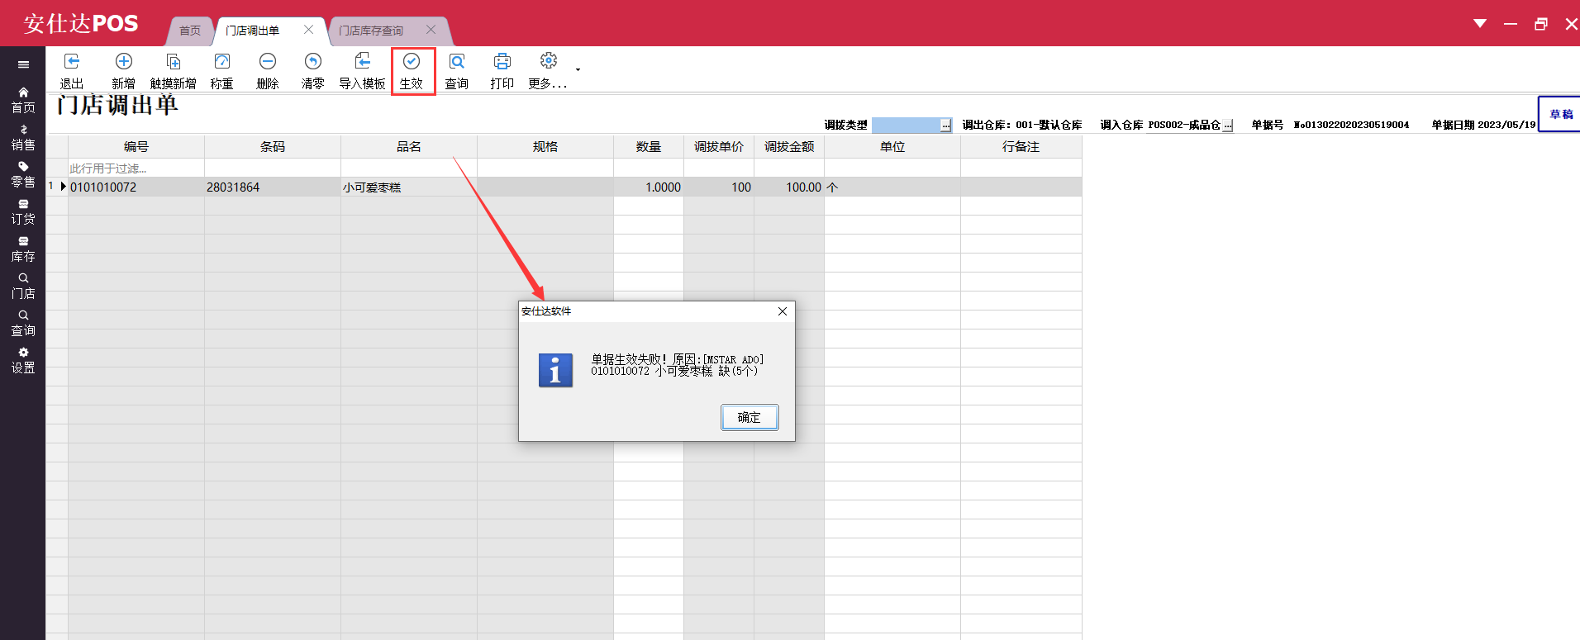The height and width of the screenshot is (640, 1580).
Task: Open 查询 in the sidebar
Action: (23, 323)
